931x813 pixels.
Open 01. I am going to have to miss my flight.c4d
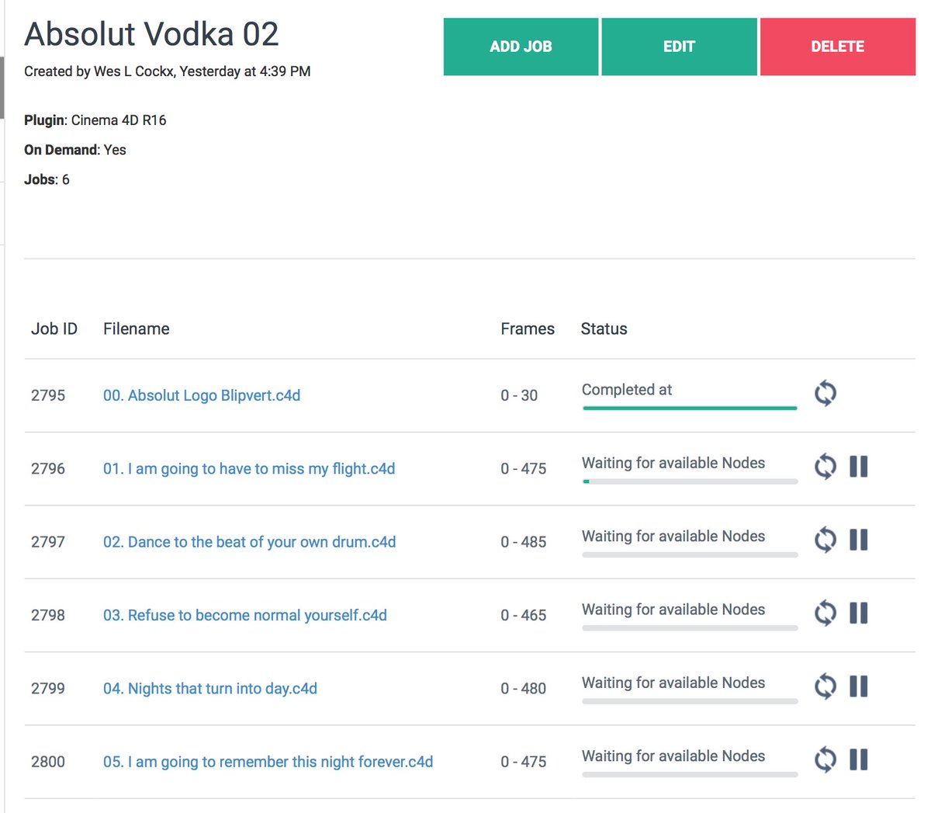click(249, 469)
